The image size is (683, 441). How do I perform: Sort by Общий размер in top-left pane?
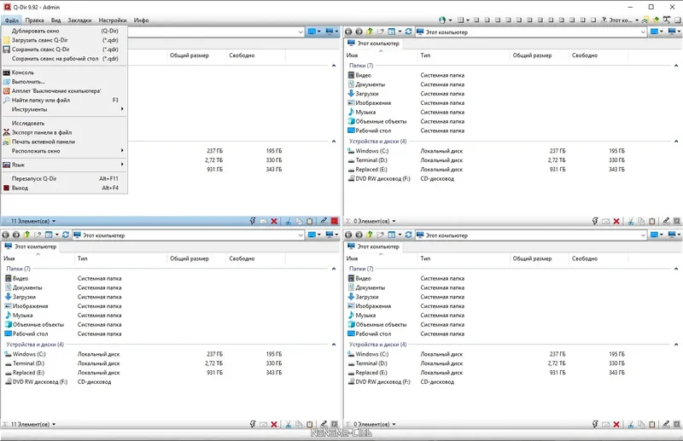coord(196,55)
